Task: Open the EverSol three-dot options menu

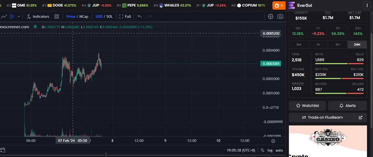Action: [x=367, y=5]
